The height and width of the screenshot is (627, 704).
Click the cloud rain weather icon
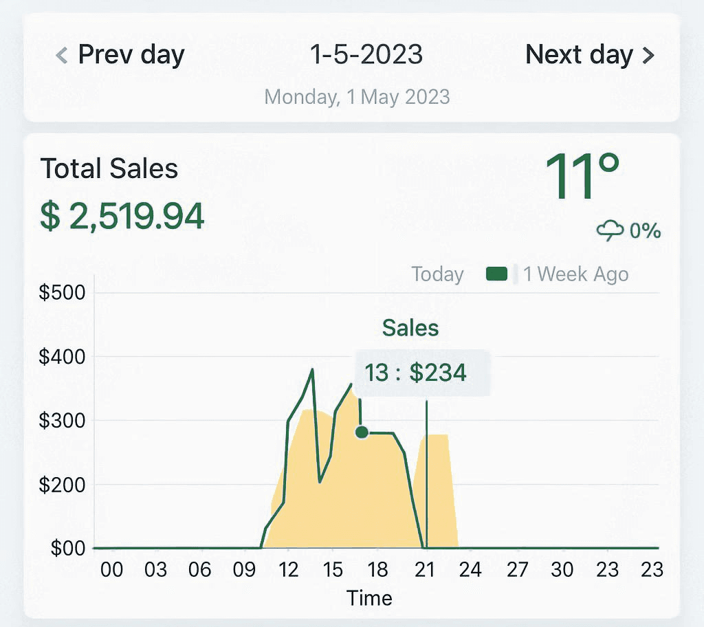[x=610, y=231]
